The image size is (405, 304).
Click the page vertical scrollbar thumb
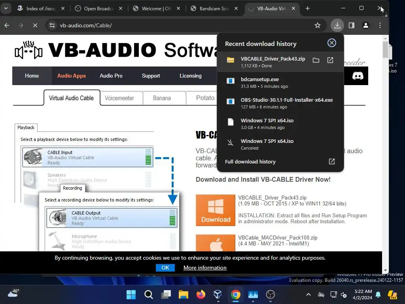[x=385, y=49]
